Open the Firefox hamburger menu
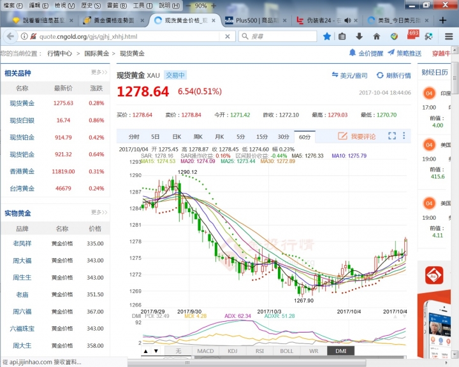Image resolution: width=459 pixels, height=367 pixels. [x=449, y=36]
